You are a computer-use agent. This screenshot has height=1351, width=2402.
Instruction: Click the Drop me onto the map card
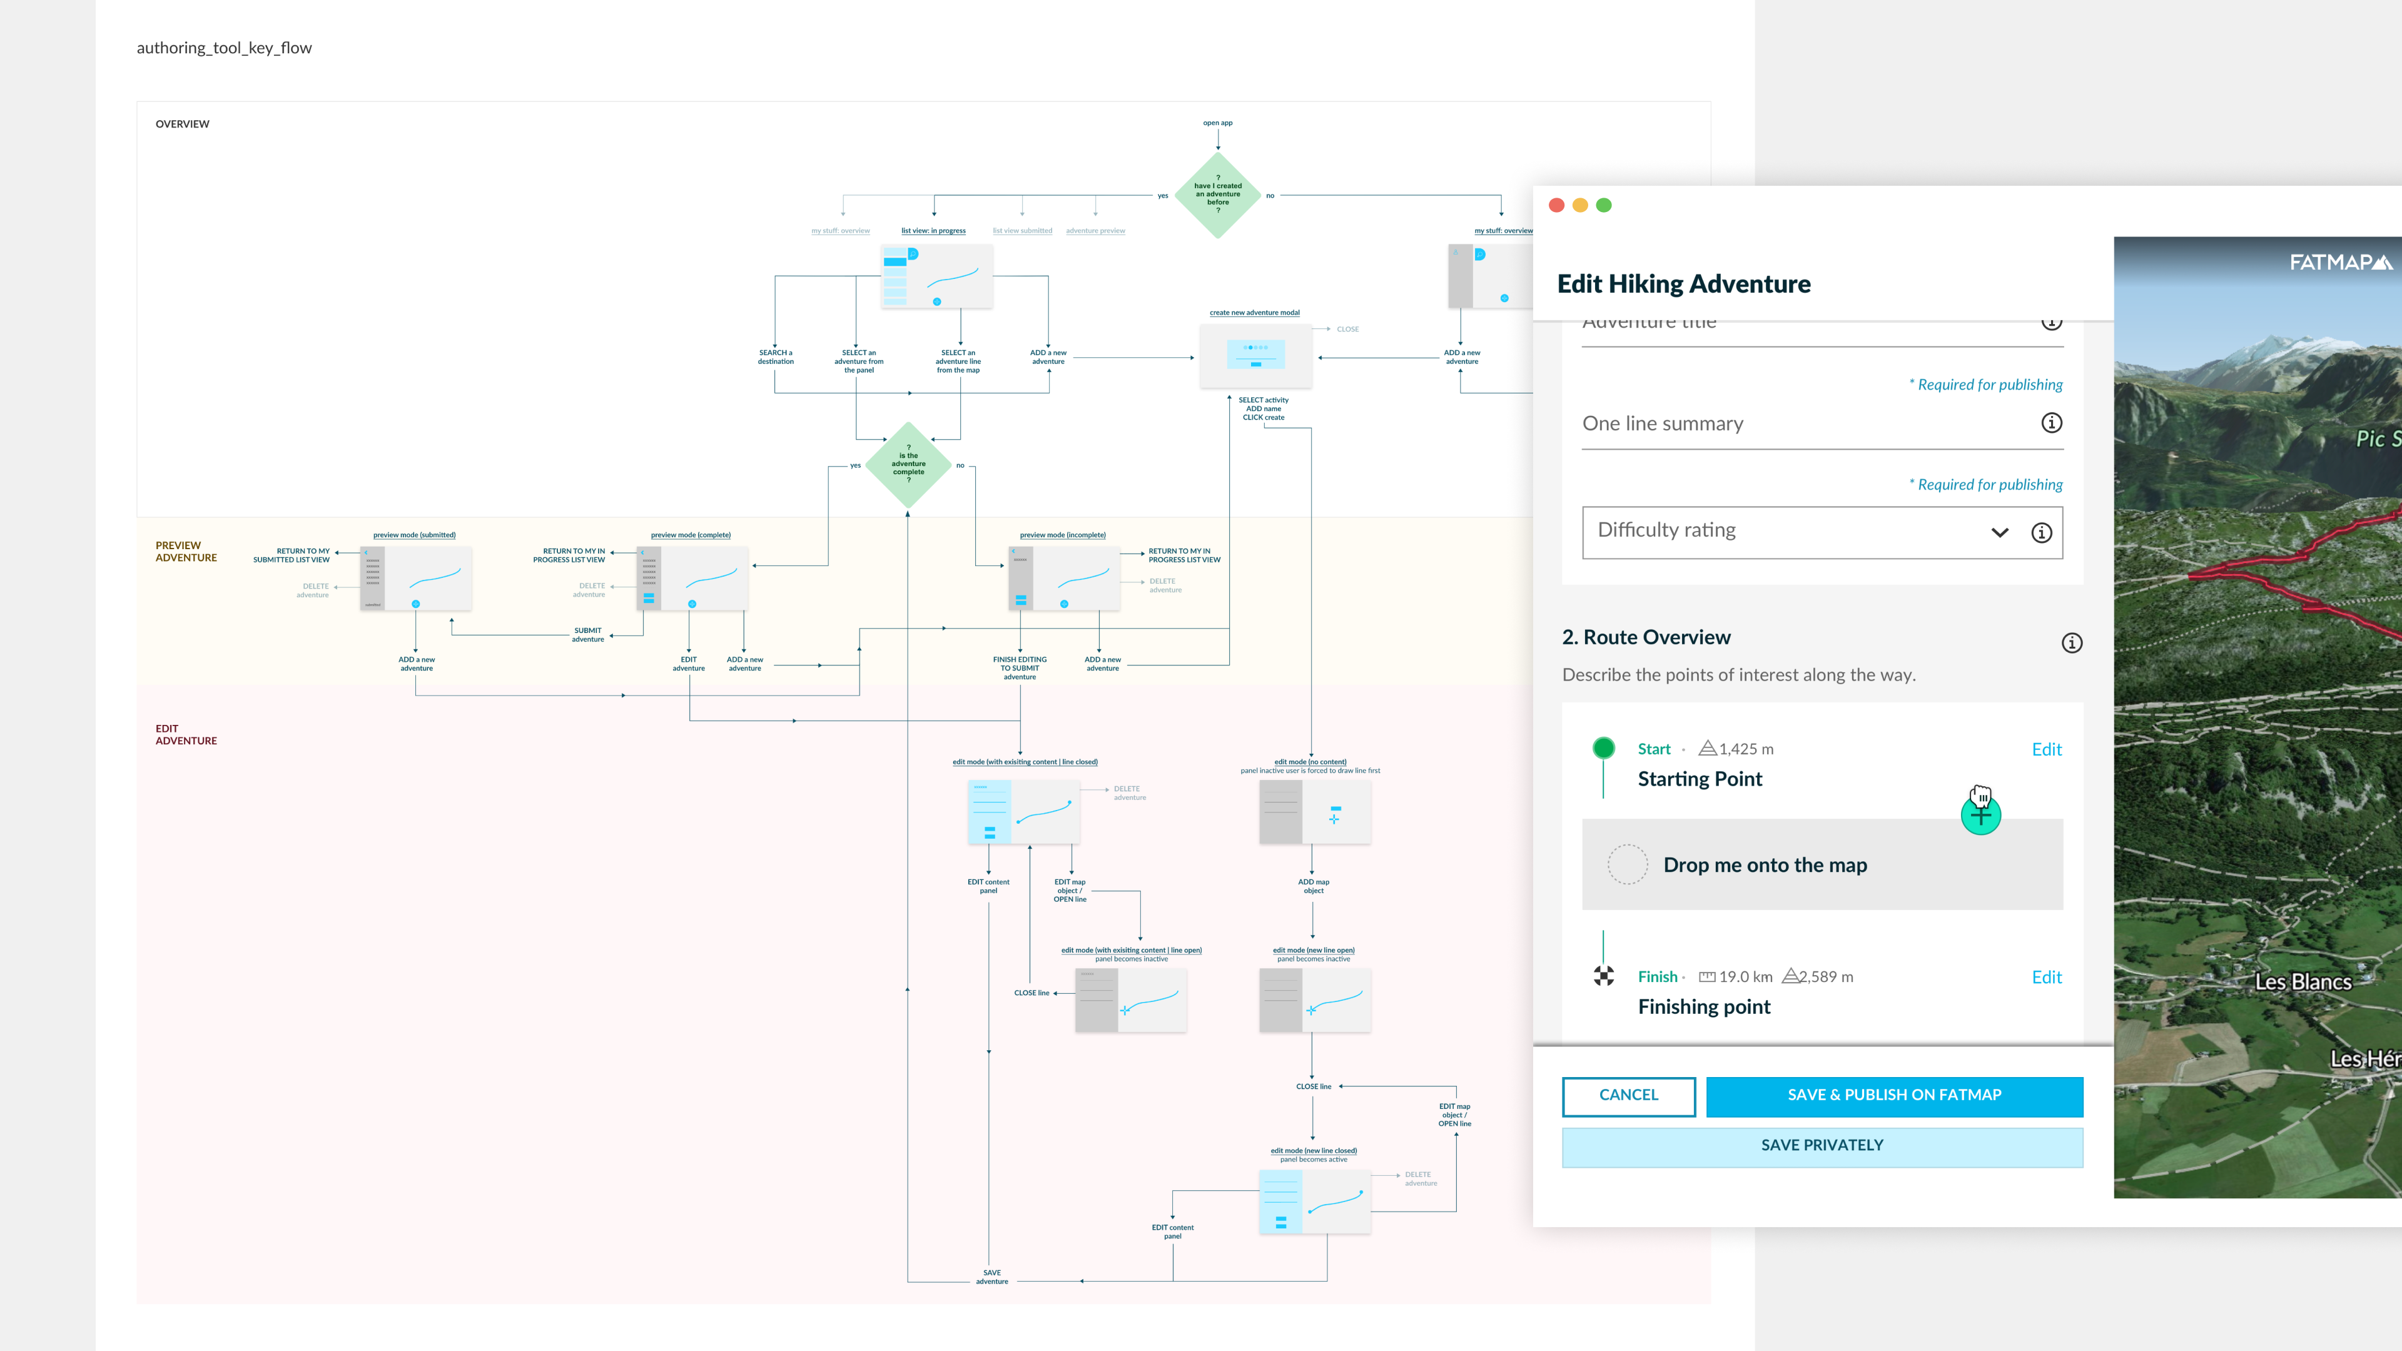pyautogui.click(x=1822, y=864)
